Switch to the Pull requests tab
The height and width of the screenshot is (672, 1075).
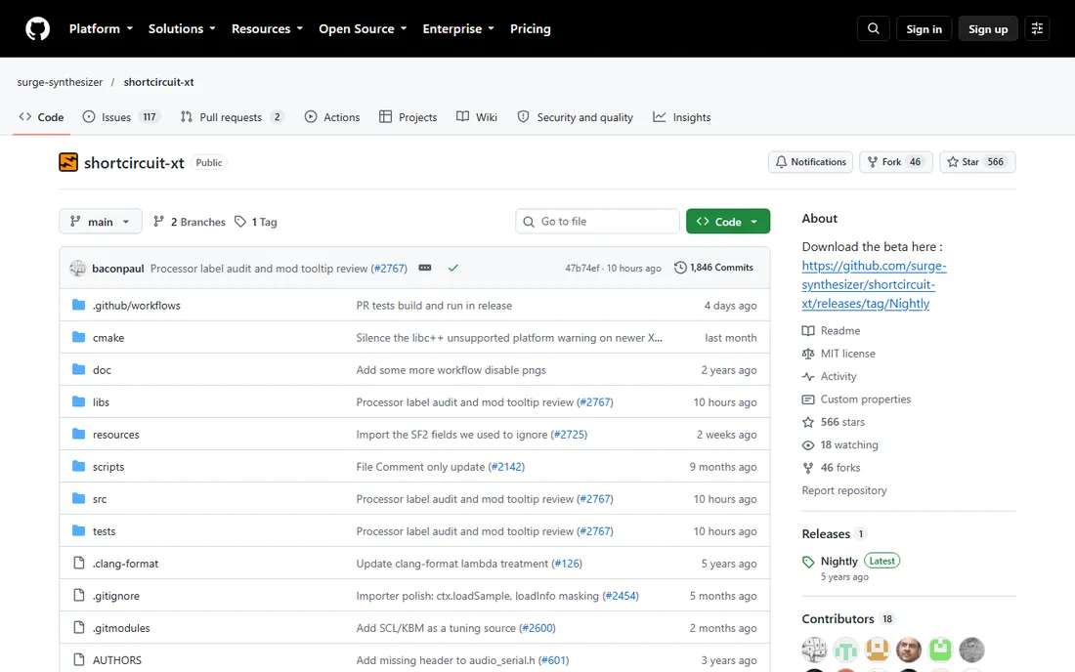coord(233,117)
